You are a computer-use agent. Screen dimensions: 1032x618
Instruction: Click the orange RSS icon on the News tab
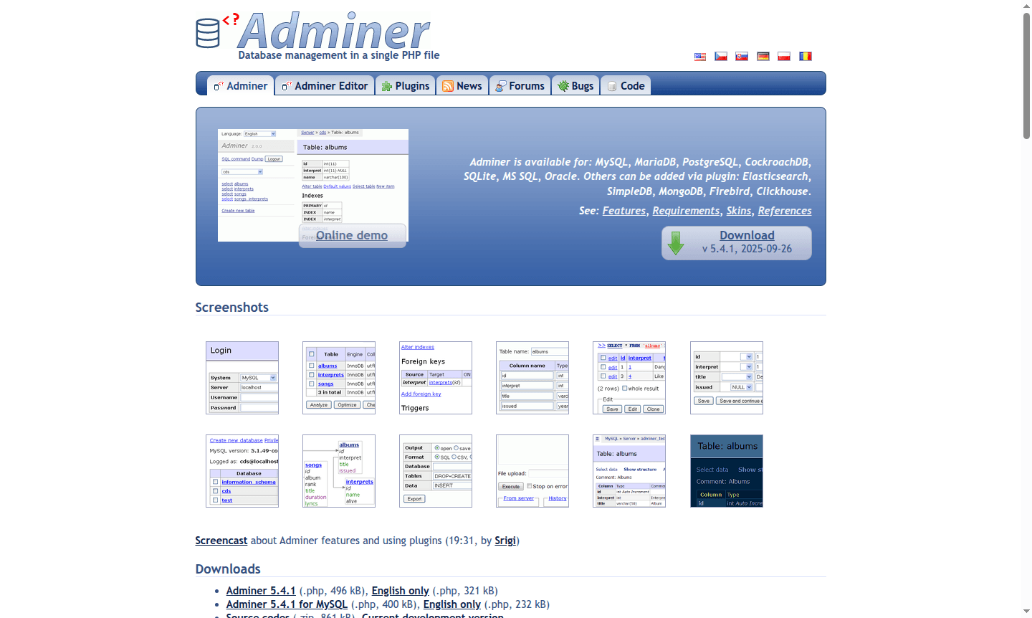point(448,85)
